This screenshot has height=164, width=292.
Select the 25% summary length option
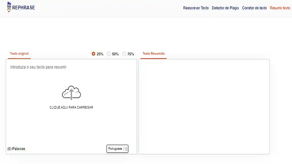click(94, 54)
